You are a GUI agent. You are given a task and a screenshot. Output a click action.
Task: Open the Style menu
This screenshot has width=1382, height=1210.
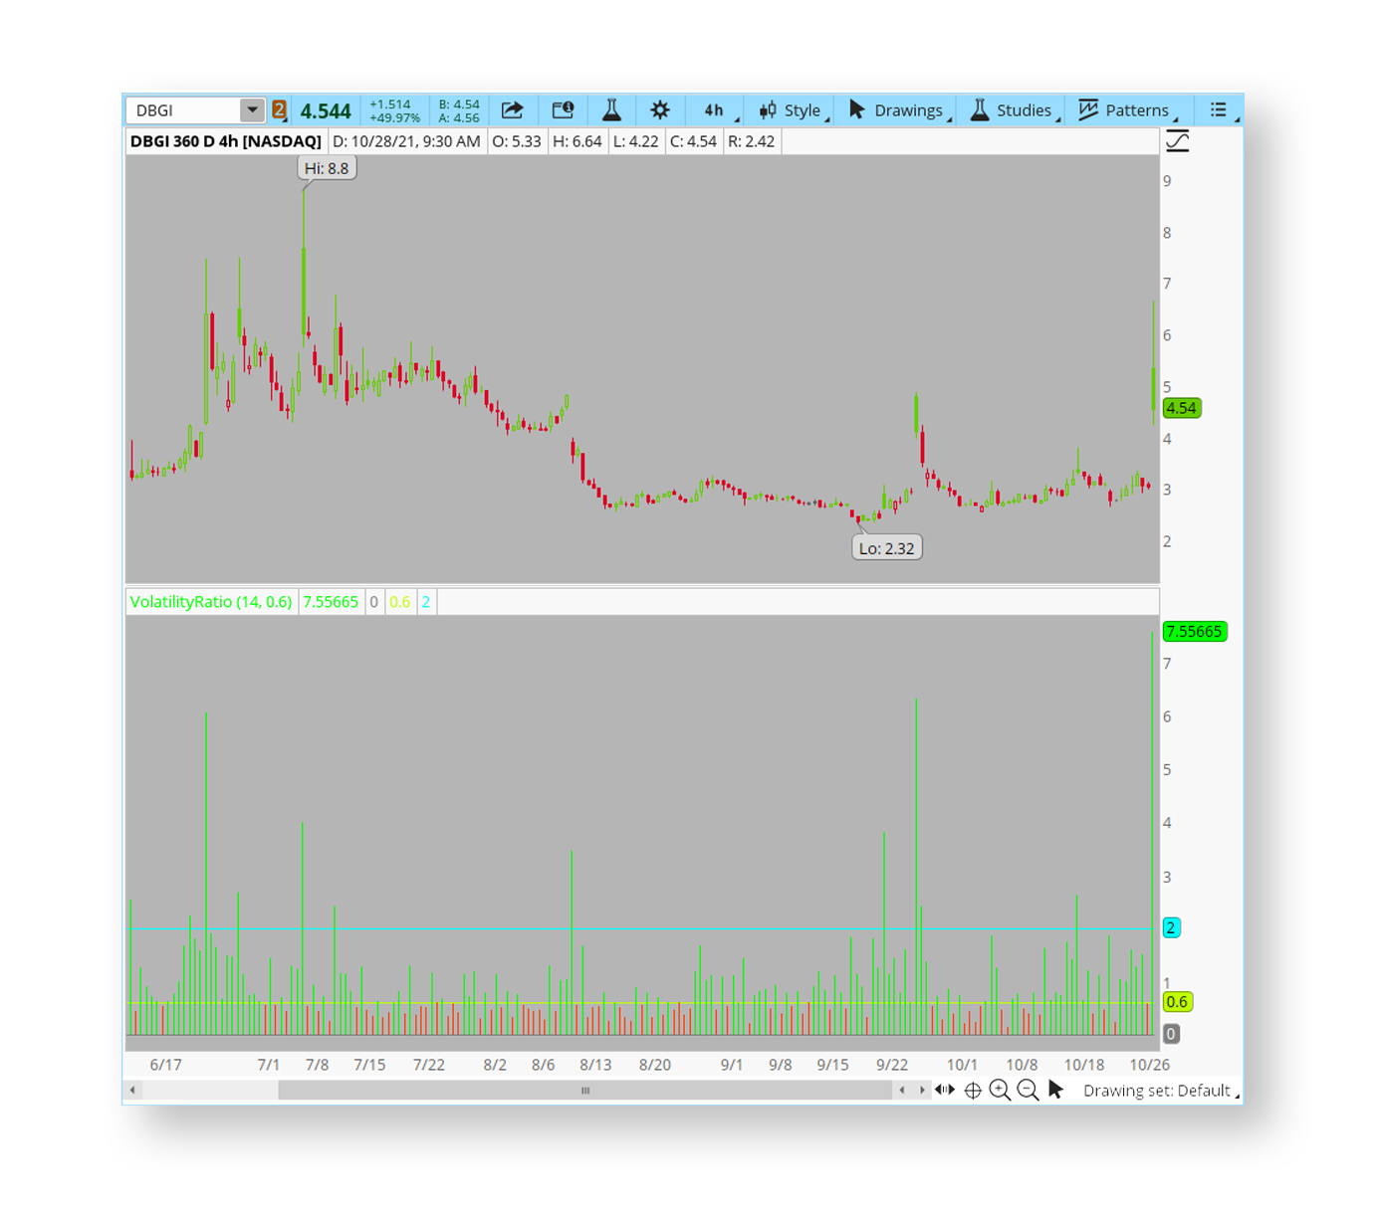(793, 110)
